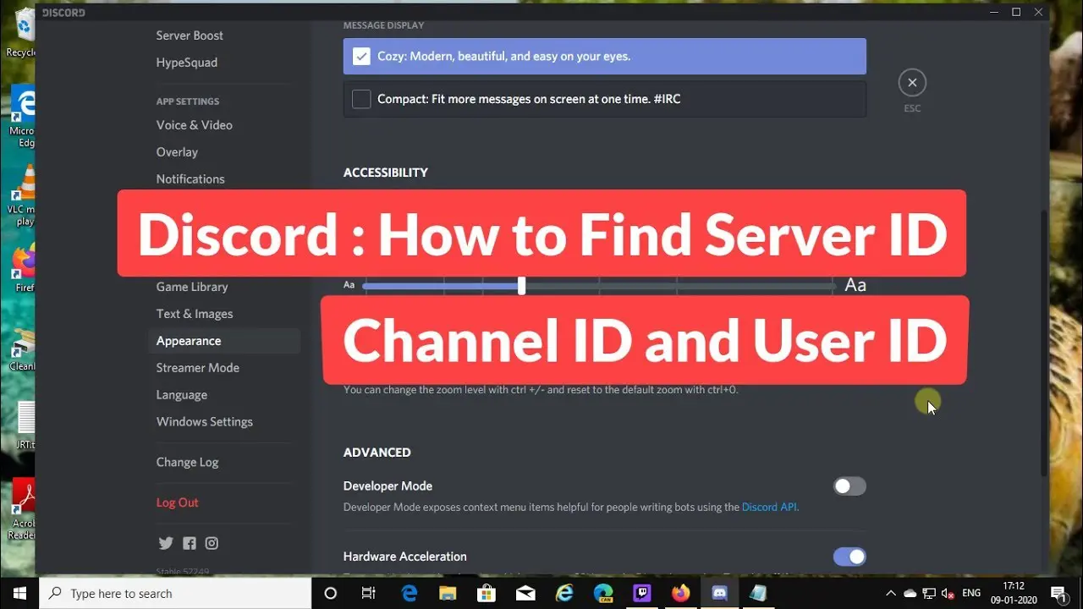1083x609 pixels.
Task: Adjust the chat font scaling slider
Action: click(521, 286)
